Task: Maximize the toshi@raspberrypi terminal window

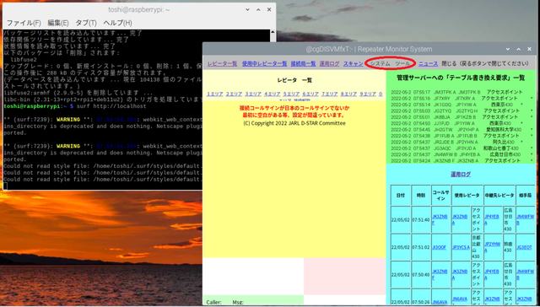Action: (258, 9)
